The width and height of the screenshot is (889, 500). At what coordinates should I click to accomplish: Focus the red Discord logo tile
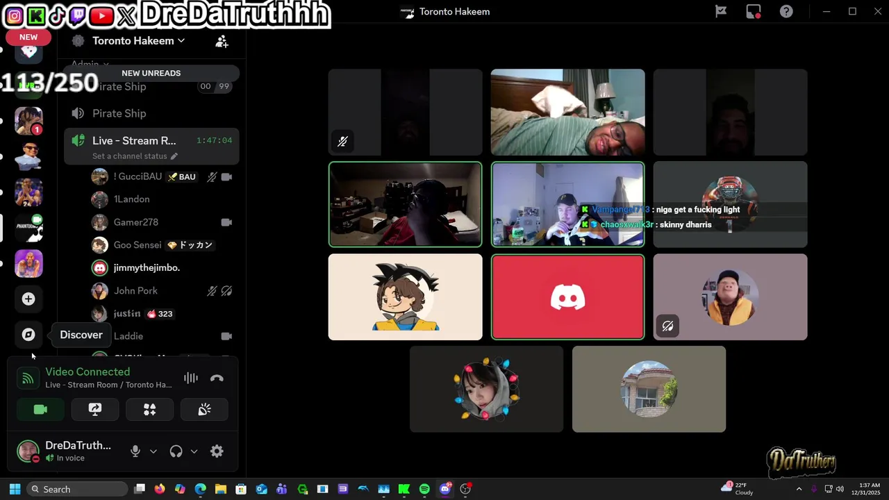pyautogui.click(x=567, y=297)
